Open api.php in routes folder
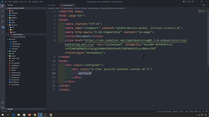This screenshot has width=209, height=117. [x=14, y=42]
